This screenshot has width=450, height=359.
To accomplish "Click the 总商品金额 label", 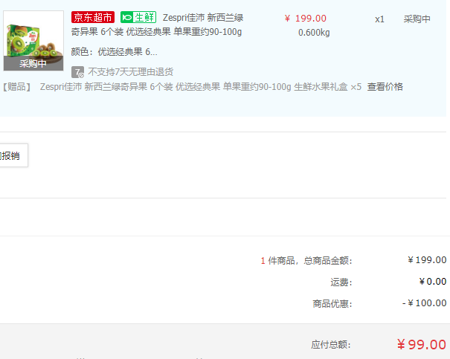I will 328,261.
